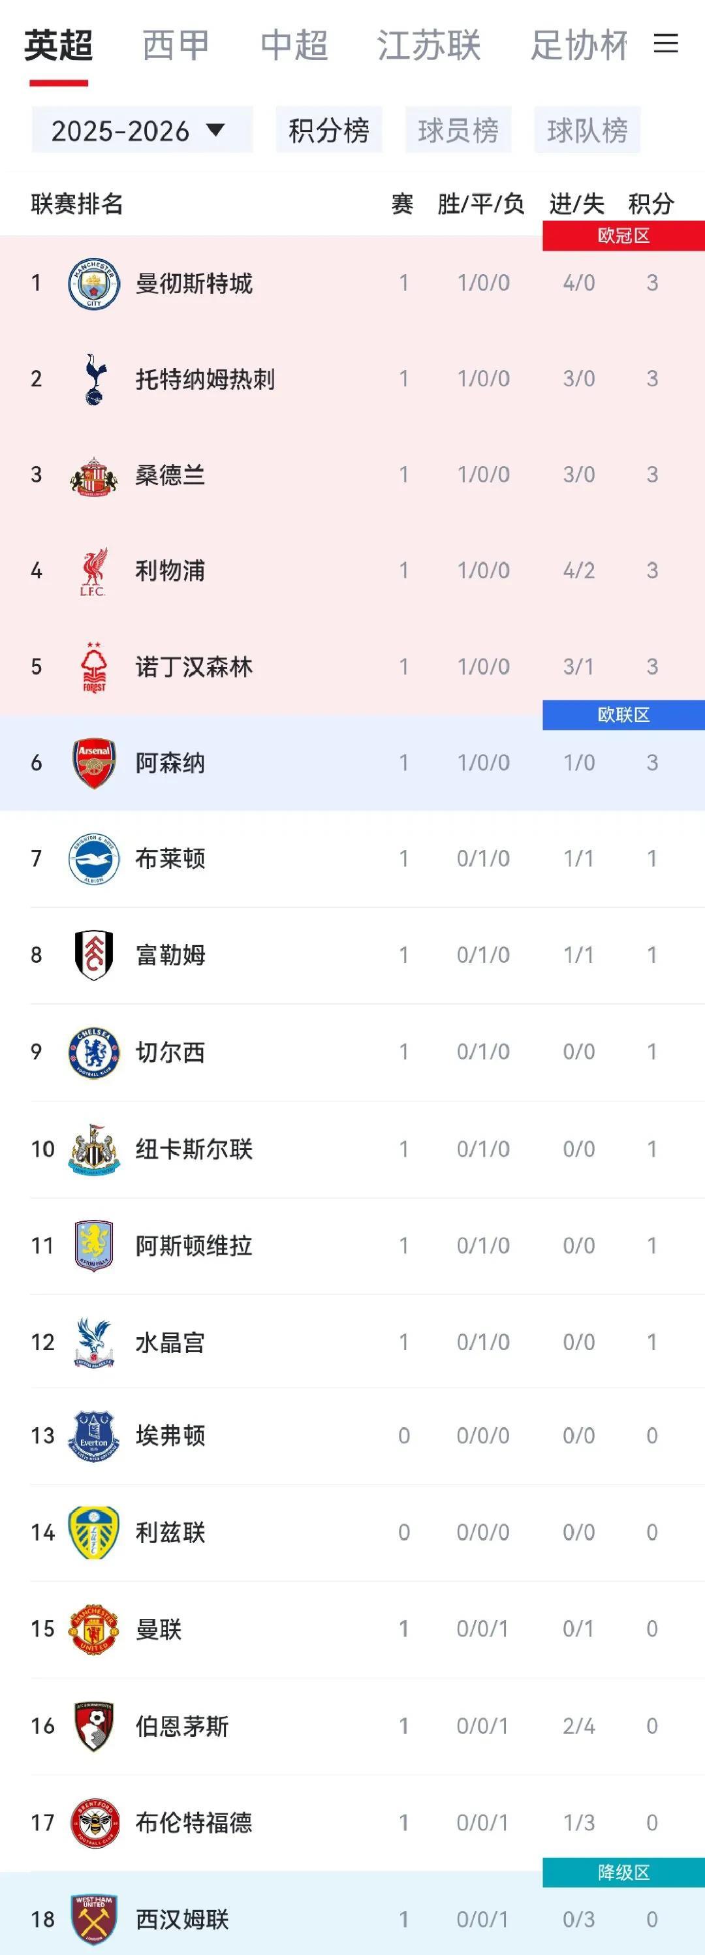
Task: Open the 江苏联 league tab
Action: [429, 46]
